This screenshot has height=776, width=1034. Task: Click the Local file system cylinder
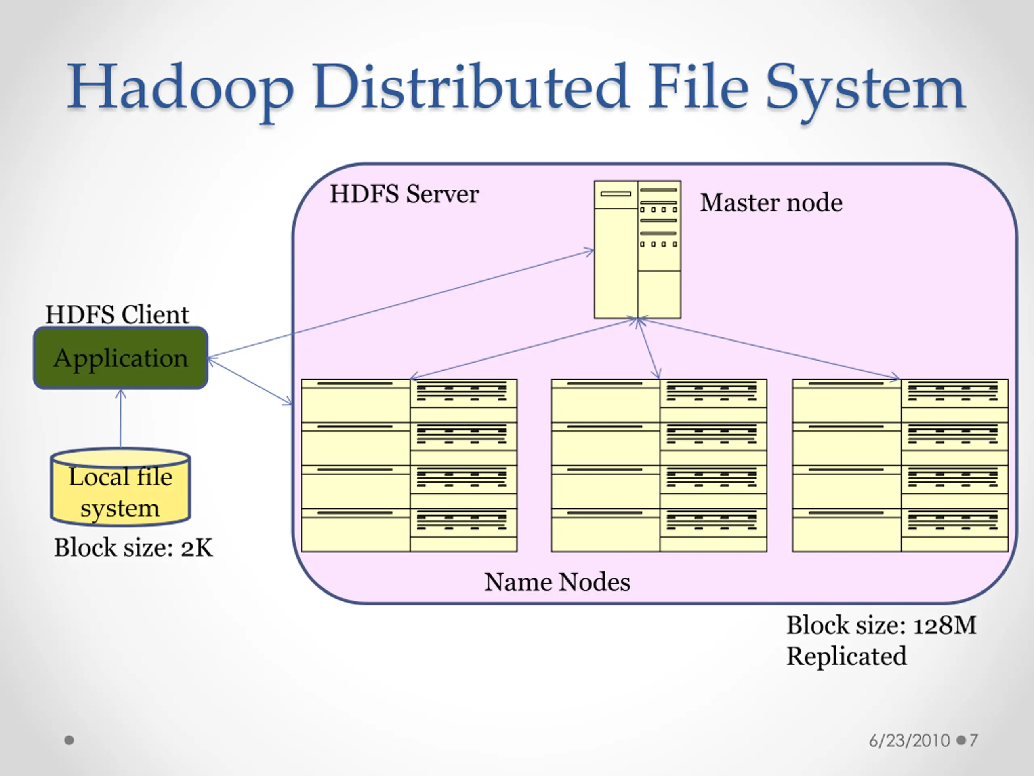(x=121, y=487)
